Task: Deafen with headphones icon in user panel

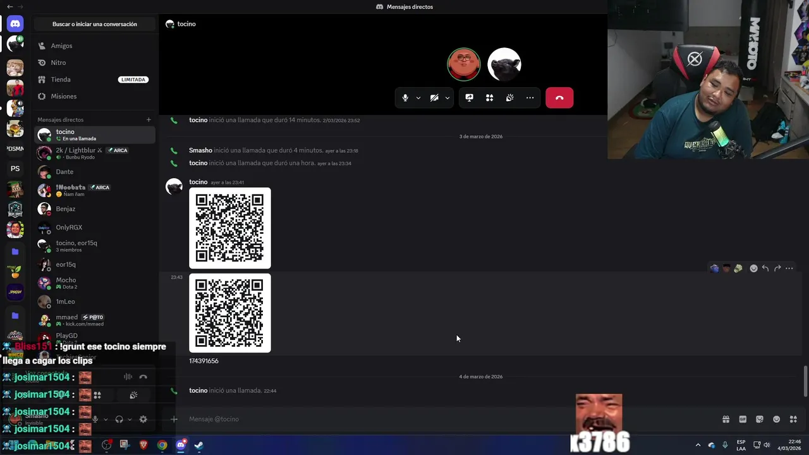Action: click(x=119, y=419)
